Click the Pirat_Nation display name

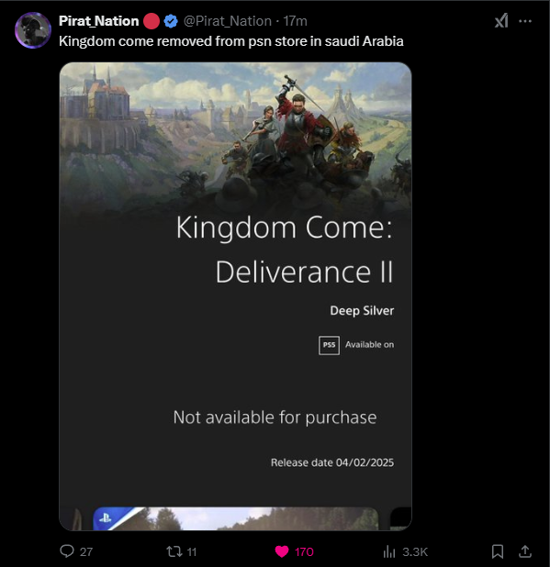tap(99, 21)
